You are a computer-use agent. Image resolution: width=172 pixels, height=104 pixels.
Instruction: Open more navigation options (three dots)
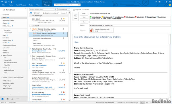[x=17, y=99]
